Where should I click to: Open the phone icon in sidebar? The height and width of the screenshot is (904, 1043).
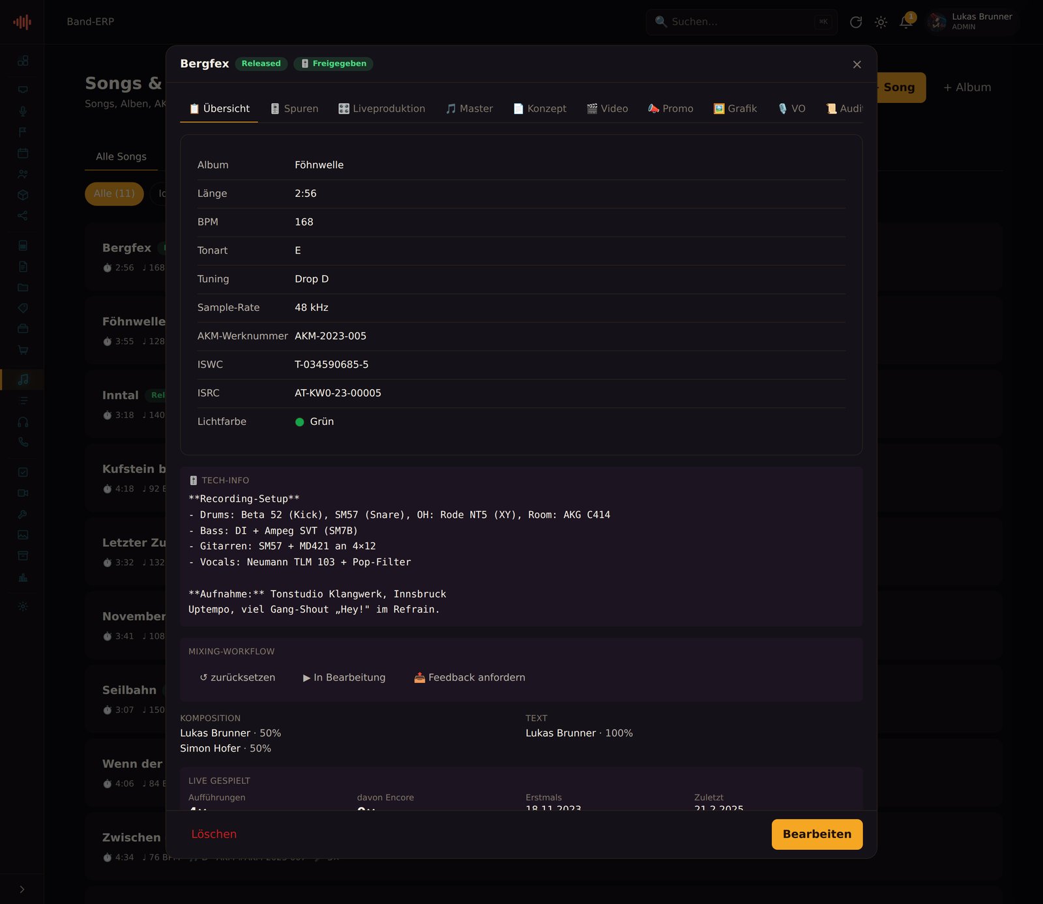click(x=23, y=443)
